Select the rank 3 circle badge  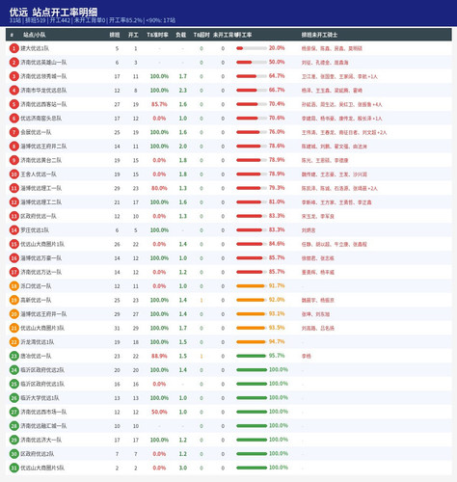point(13,76)
